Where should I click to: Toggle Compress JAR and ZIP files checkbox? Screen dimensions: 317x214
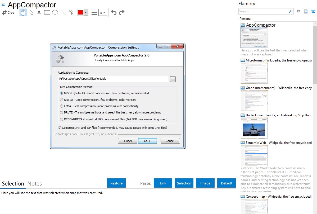[x=60, y=128]
